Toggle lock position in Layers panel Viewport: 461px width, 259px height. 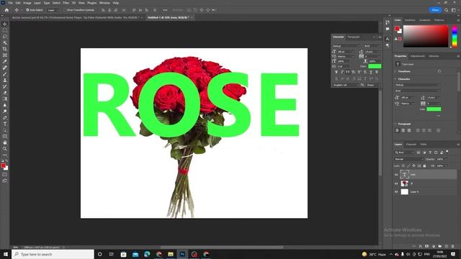click(413, 166)
